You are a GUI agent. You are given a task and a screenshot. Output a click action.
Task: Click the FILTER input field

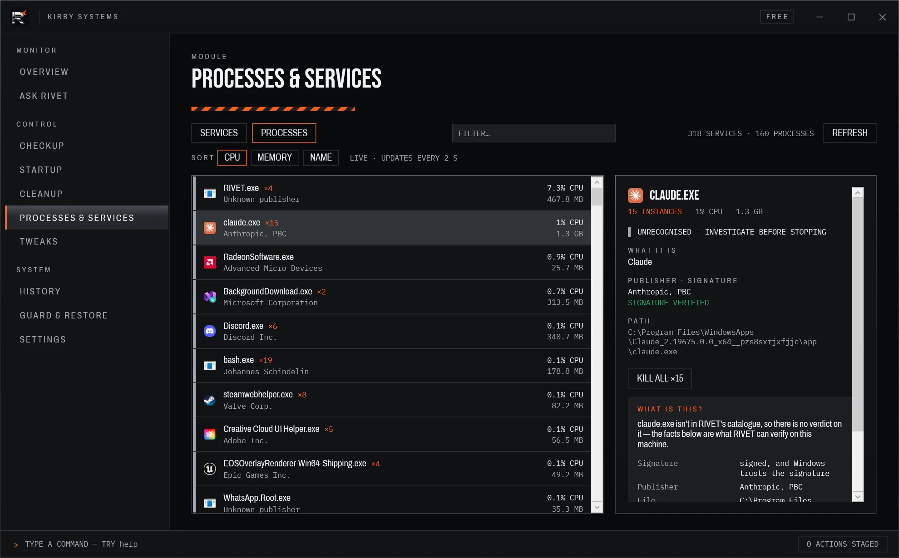click(x=533, y=133)
